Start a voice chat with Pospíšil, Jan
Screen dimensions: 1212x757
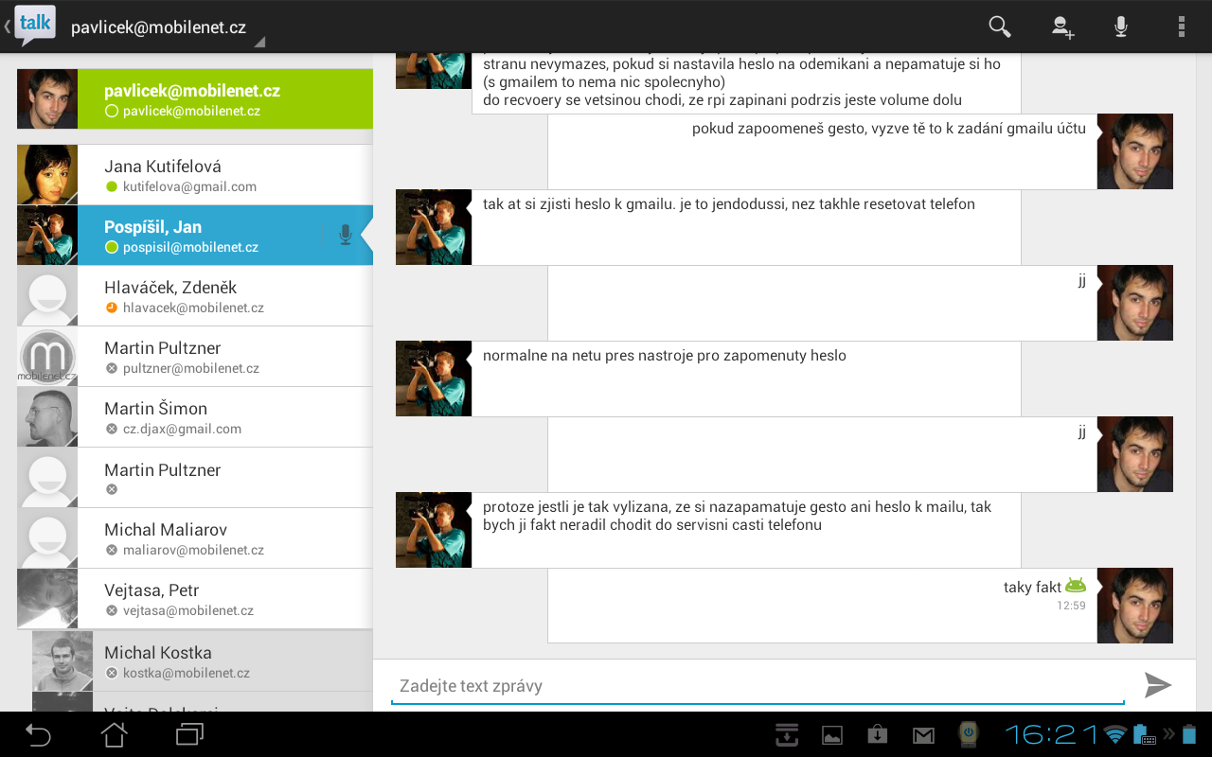coord(345,234)
